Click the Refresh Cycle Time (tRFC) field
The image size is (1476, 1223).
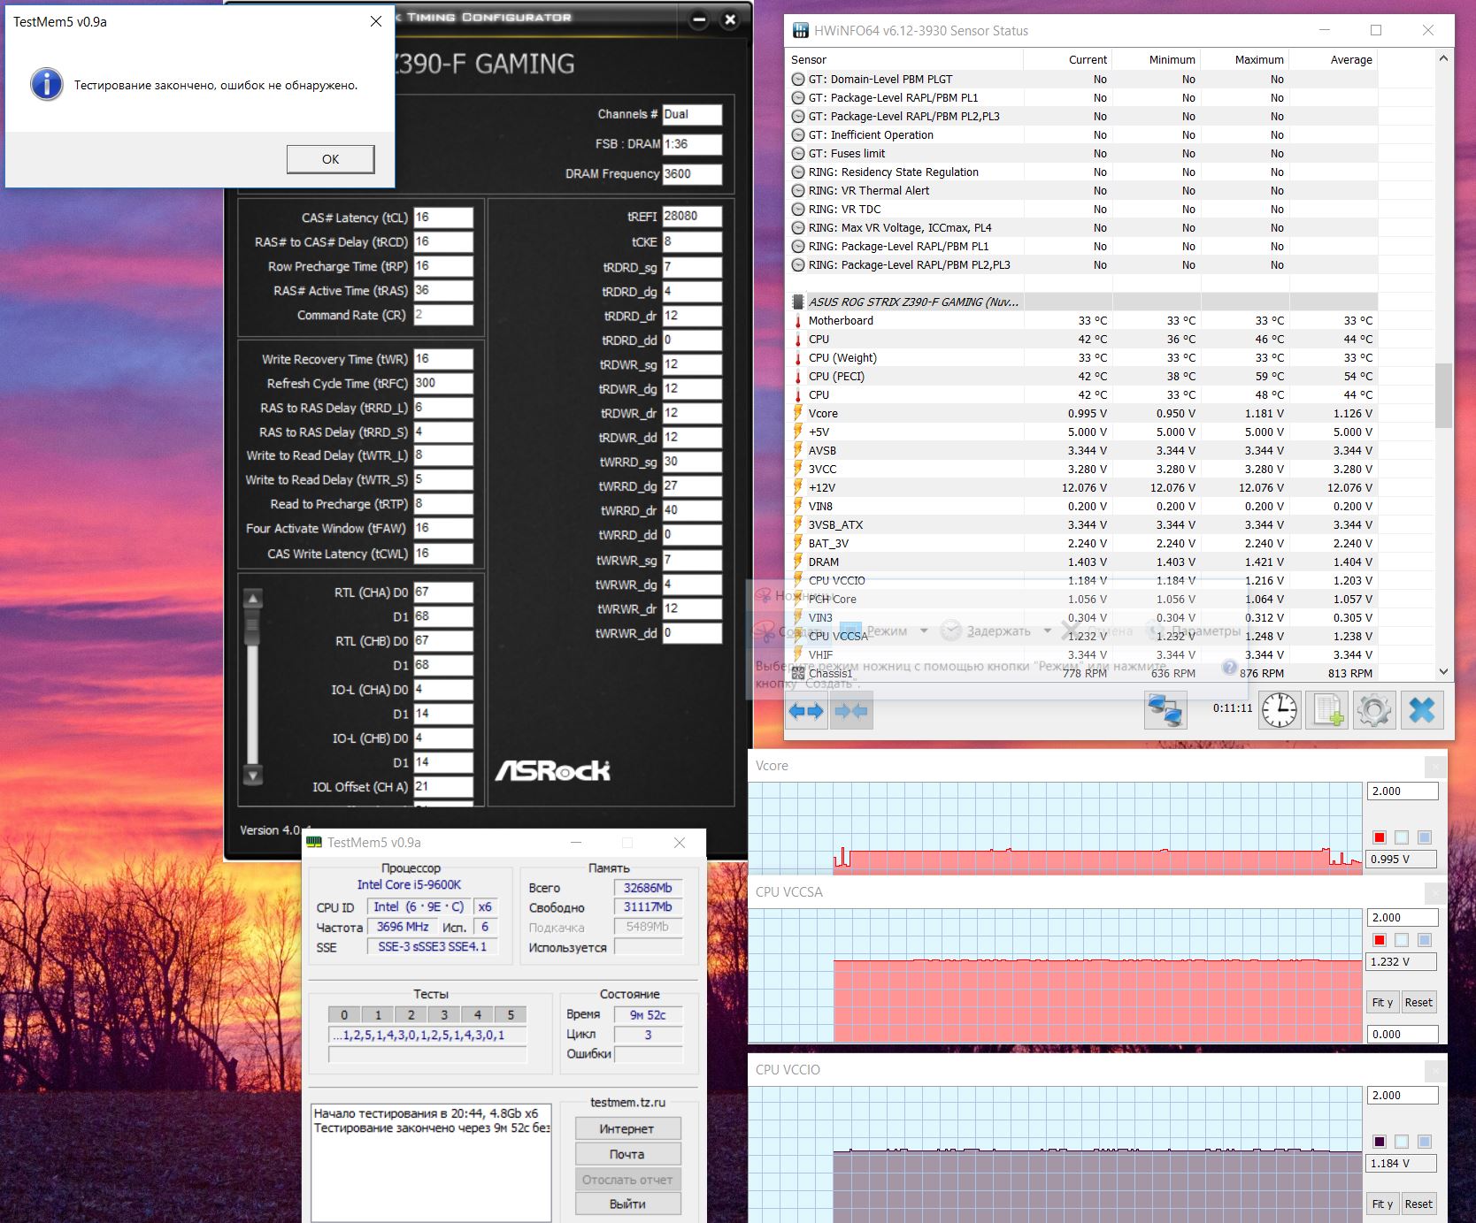(442, 384)
